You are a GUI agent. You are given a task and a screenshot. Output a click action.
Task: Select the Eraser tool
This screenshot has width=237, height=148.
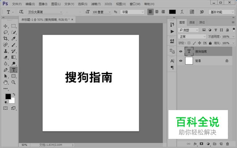point(5,57)
